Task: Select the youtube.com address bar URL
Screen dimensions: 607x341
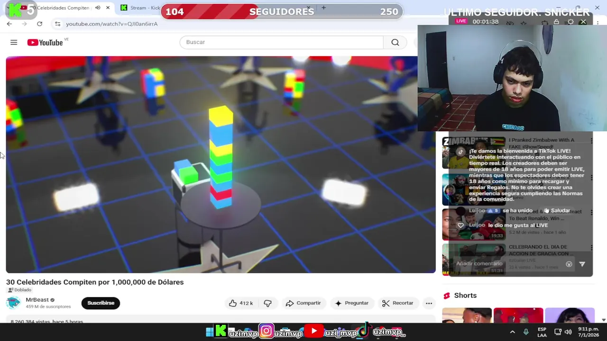Action: coord(111,24)
